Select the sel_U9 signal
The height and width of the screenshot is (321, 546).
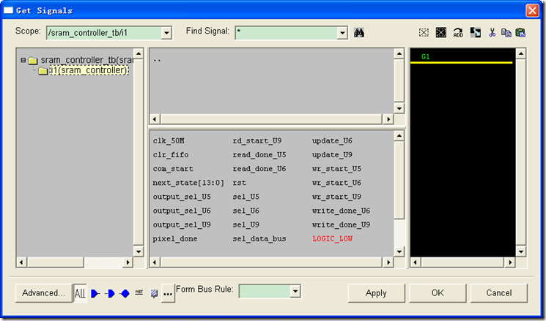(x=246, y=224)
